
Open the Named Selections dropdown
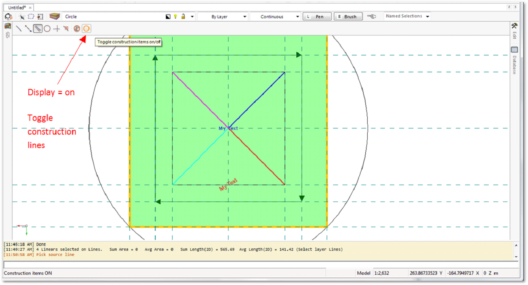click(407, 17)
